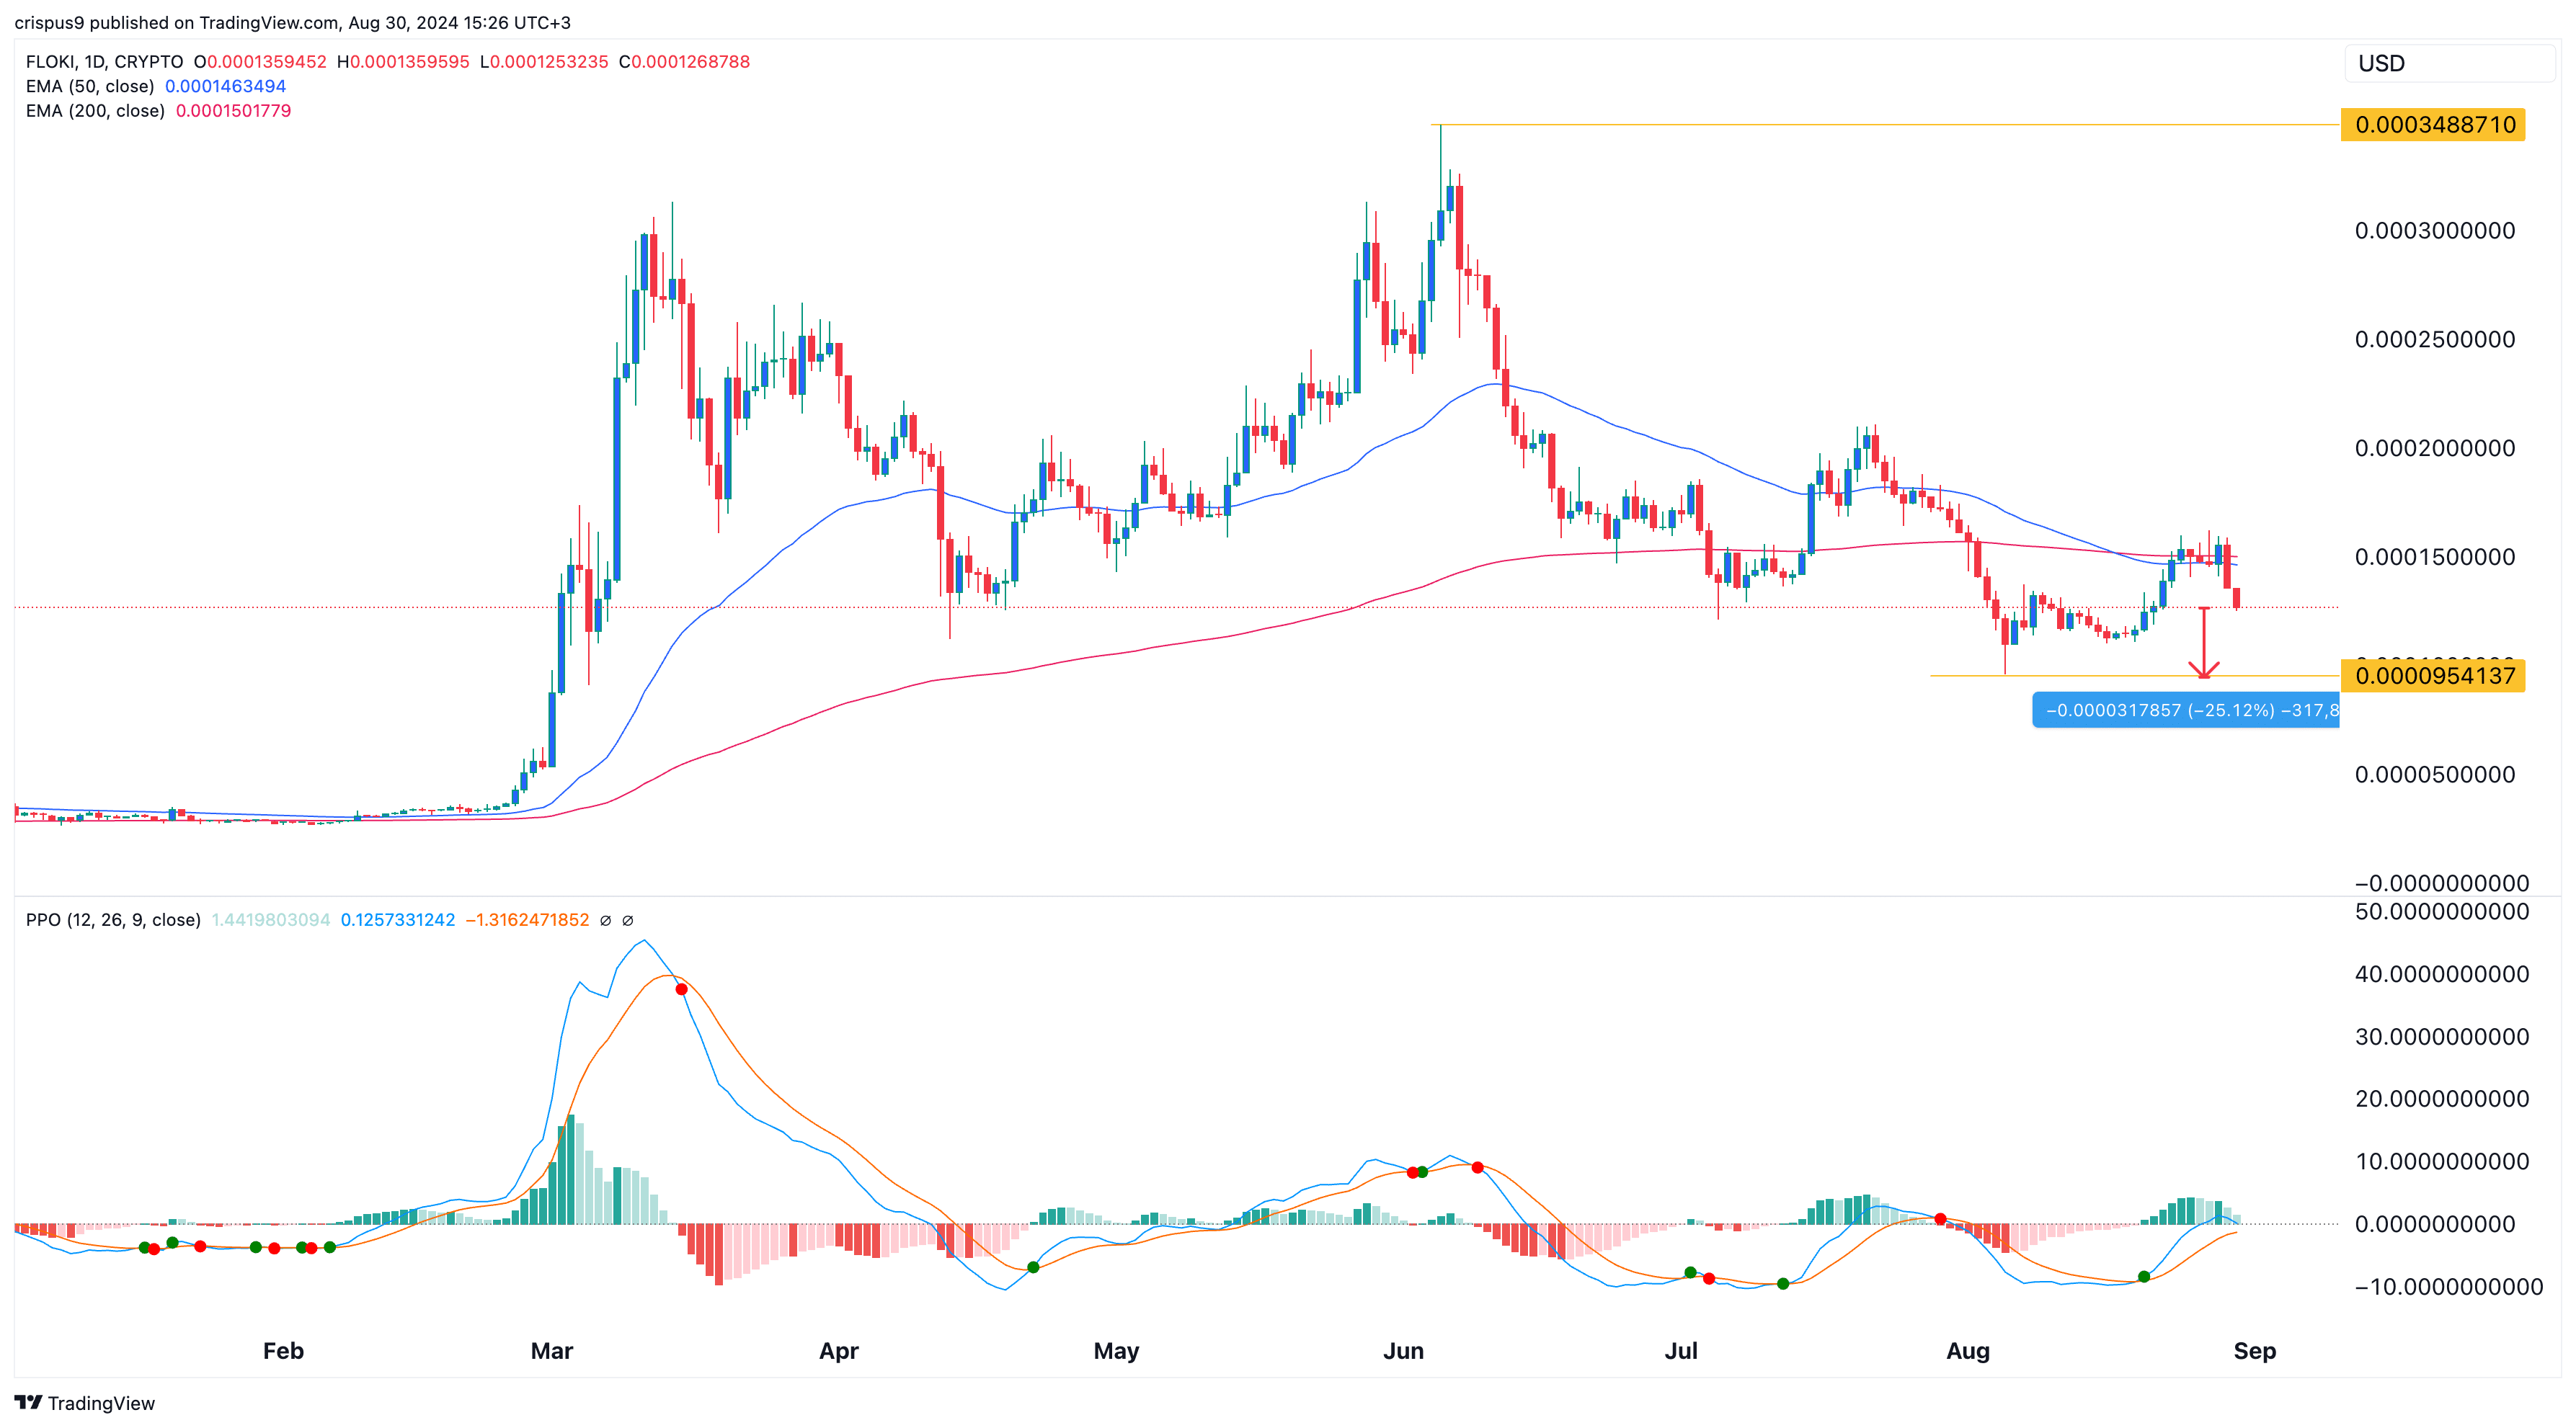Click the 0.0001500000 price axis label
The height and width of the screenshot is (1428, 2576).
(x=2435, y=558)
